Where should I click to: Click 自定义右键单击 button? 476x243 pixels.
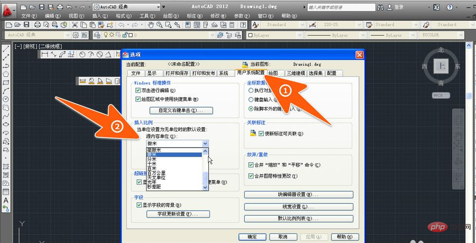click(x=181, y=110)
